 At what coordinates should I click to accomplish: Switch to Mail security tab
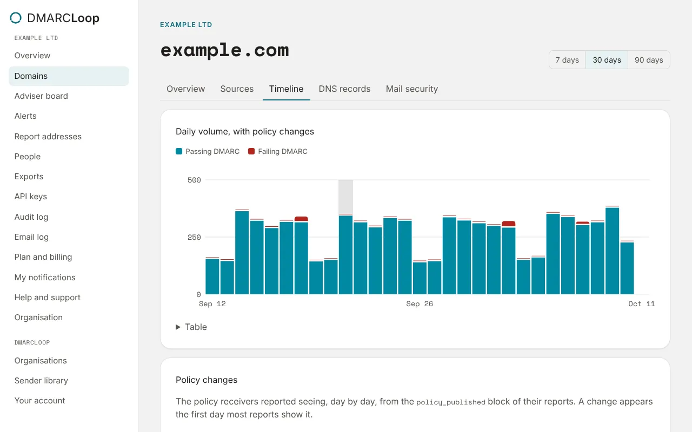[412, 89]
